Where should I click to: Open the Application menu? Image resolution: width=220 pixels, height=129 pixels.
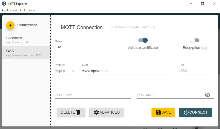[x=9, y=10]
